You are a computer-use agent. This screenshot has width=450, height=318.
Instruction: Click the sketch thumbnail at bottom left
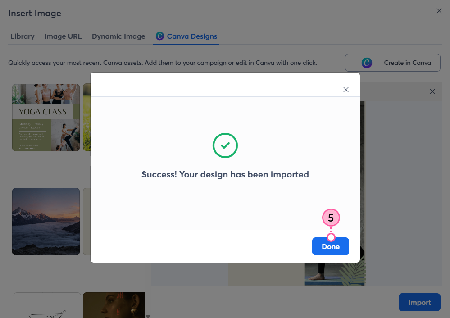click(x=47, y=306)
